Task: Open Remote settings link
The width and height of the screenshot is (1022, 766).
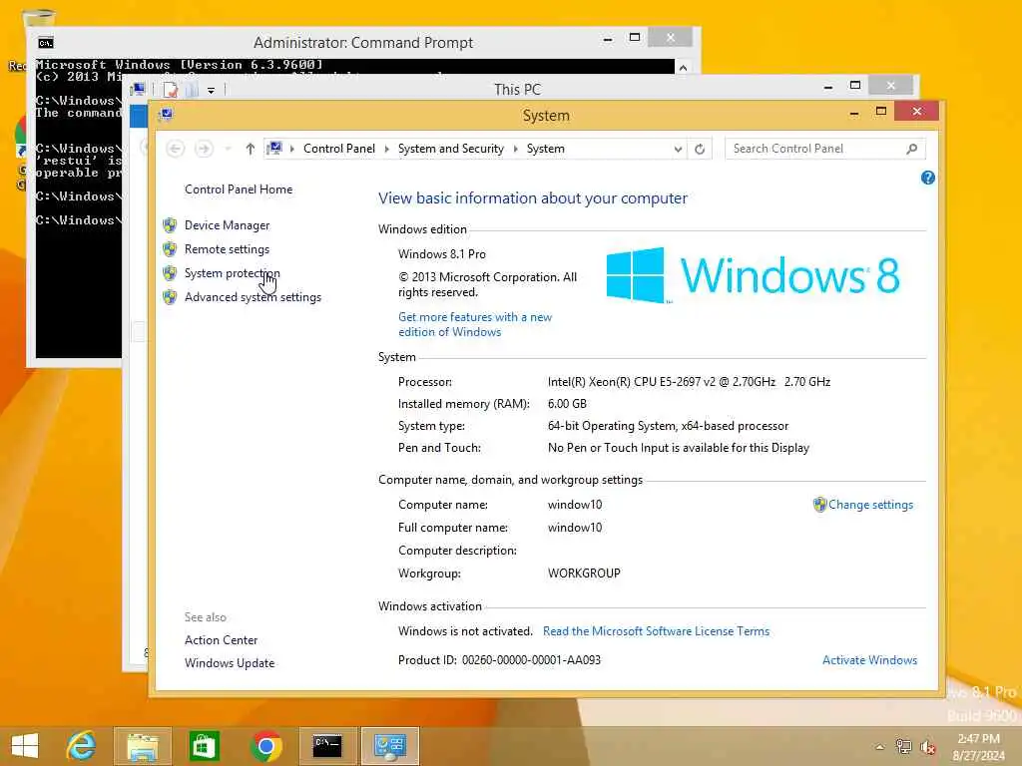Action: (227, 249)
